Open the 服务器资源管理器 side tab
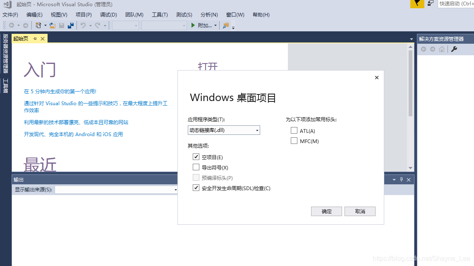This screenshot has height=266, width=474. [x=5, y=53]
